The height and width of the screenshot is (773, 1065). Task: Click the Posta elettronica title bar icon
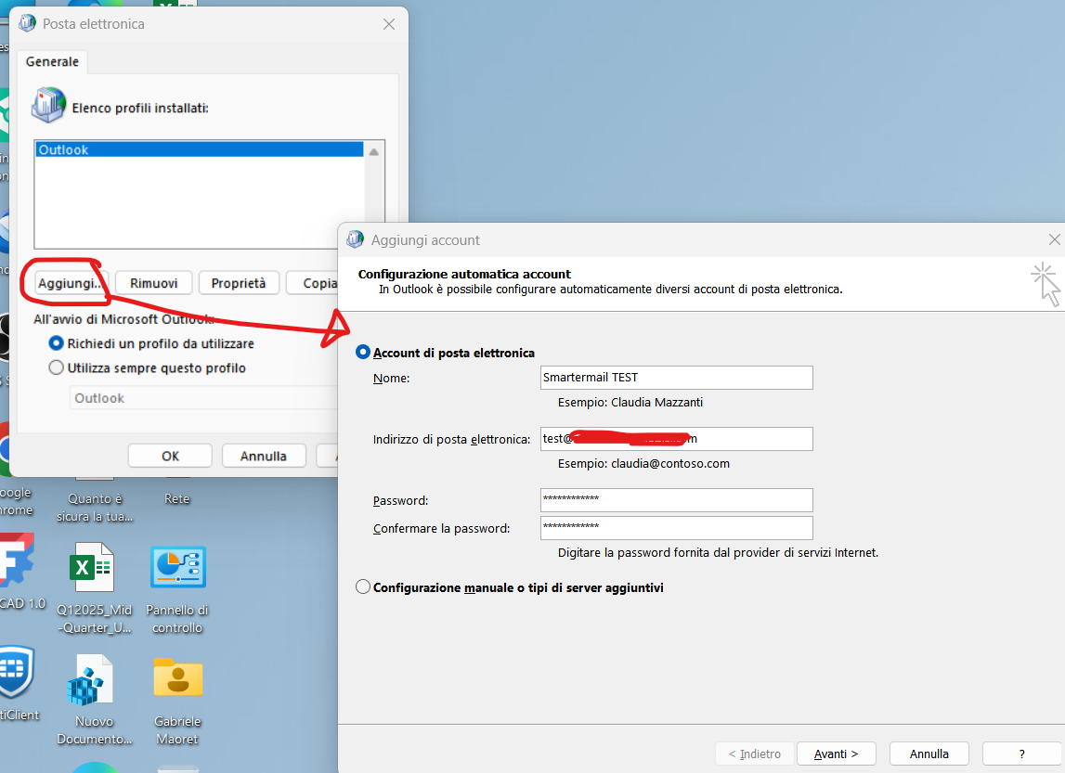[x=27, y=23]
